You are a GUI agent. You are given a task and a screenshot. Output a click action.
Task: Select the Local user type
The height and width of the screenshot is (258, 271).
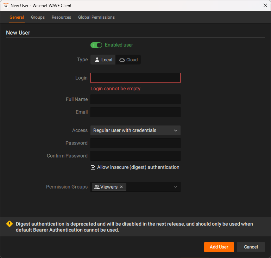pyautogui.click(x=103, y=60)
